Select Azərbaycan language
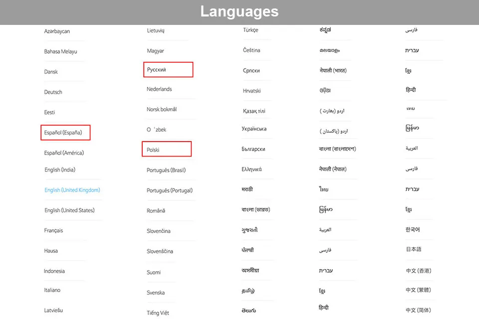Viewport: 479px width, 319px height. pyautogui.click(x=57, y=31)
